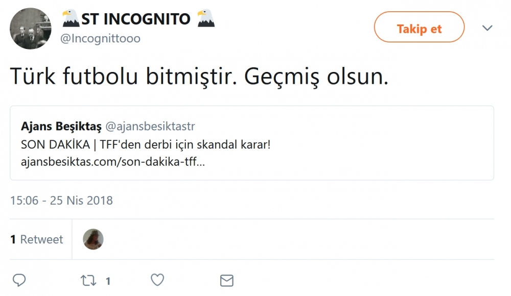This screenshot has width=511, height=296.
Task: Click the right eagle emoji after INCOGNITO
Action: pyautogui.click(x=205, y=19)
